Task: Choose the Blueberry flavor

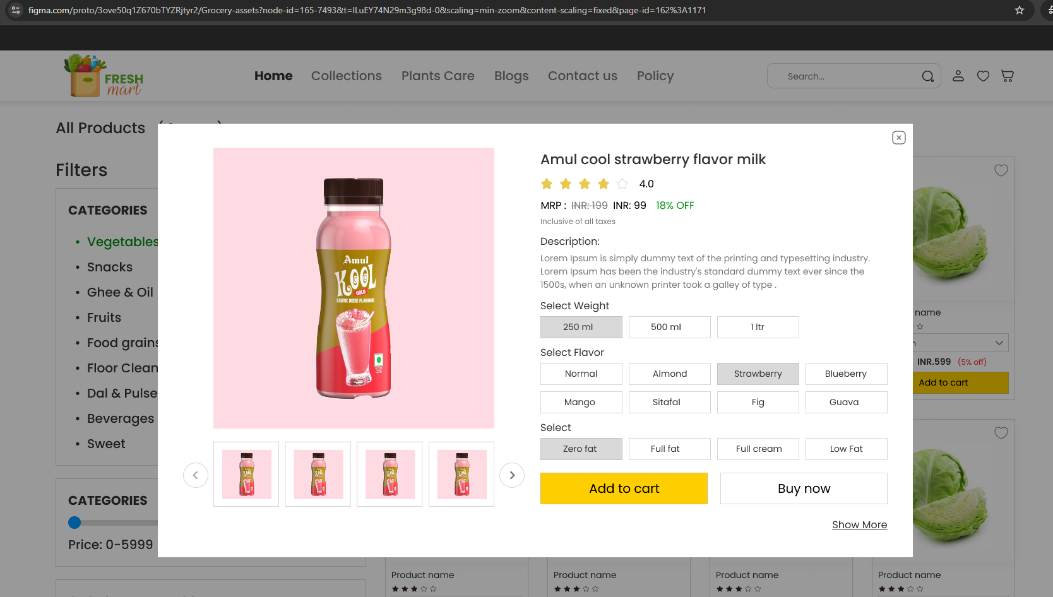Action: [x=847, y=374]
